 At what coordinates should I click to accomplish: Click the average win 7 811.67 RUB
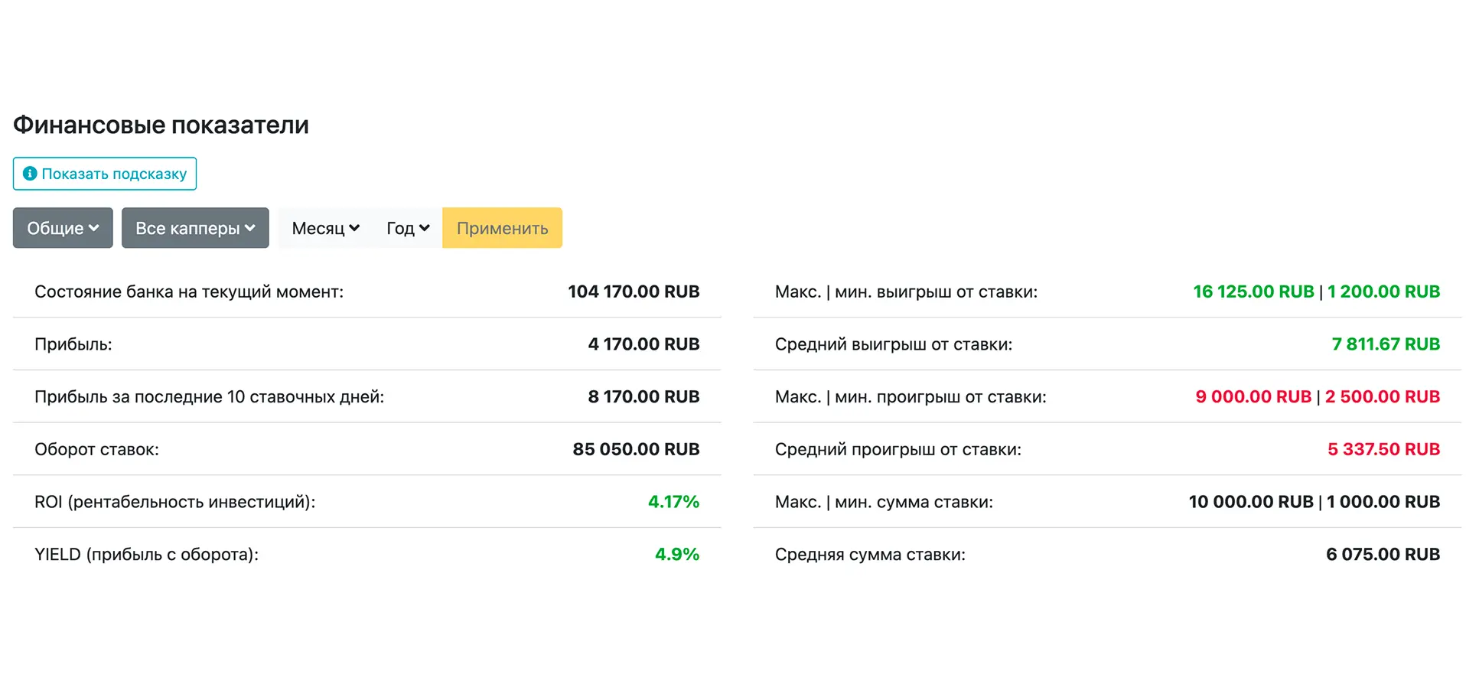pos(1386,344)
